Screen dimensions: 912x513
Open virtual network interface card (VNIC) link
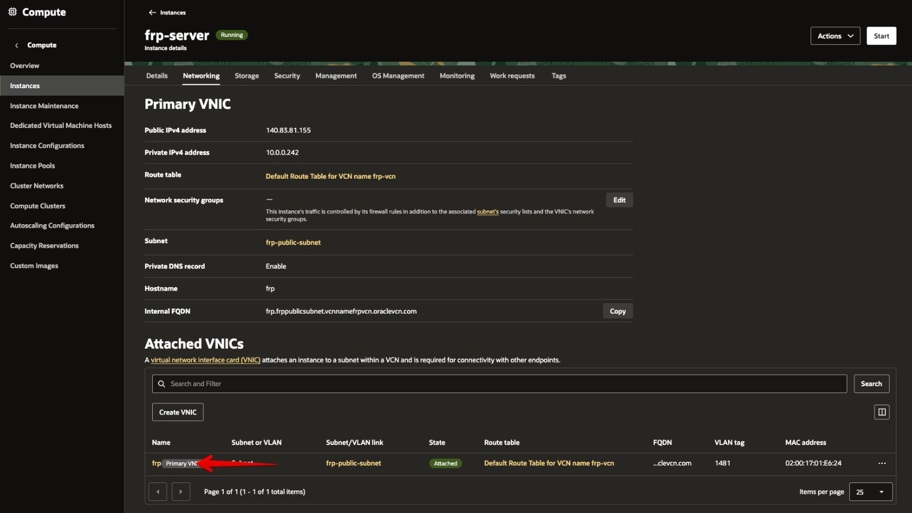click(x=205, y=360)
